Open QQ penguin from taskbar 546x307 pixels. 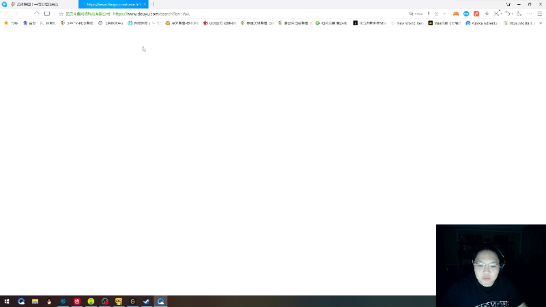pyautogui.click(x=49, y=302)
